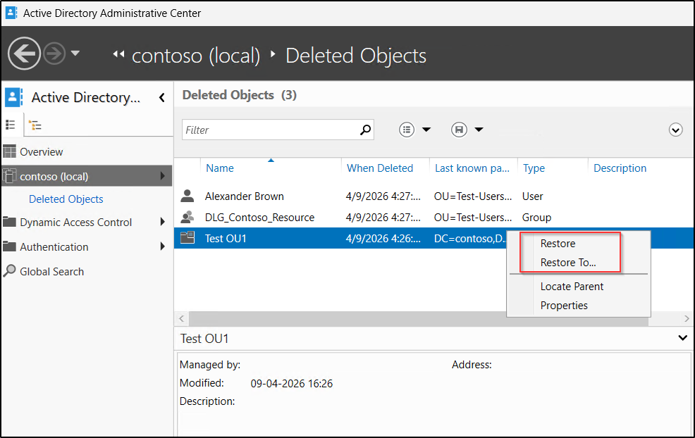Image resolution: width=695 pixels, height=438 pixels.
Task: Click the filter search magnifier icon
Action: [x=365, y=130]
